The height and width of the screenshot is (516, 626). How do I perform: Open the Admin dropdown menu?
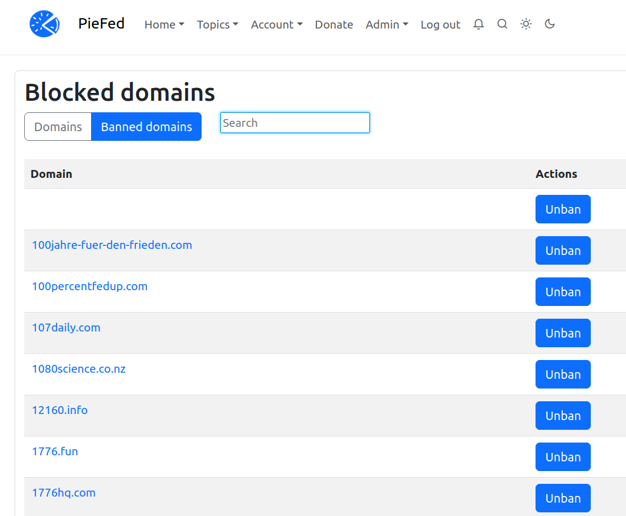click(387, 25)
